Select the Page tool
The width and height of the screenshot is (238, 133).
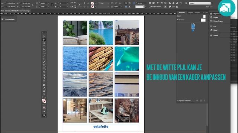(44, 43)
